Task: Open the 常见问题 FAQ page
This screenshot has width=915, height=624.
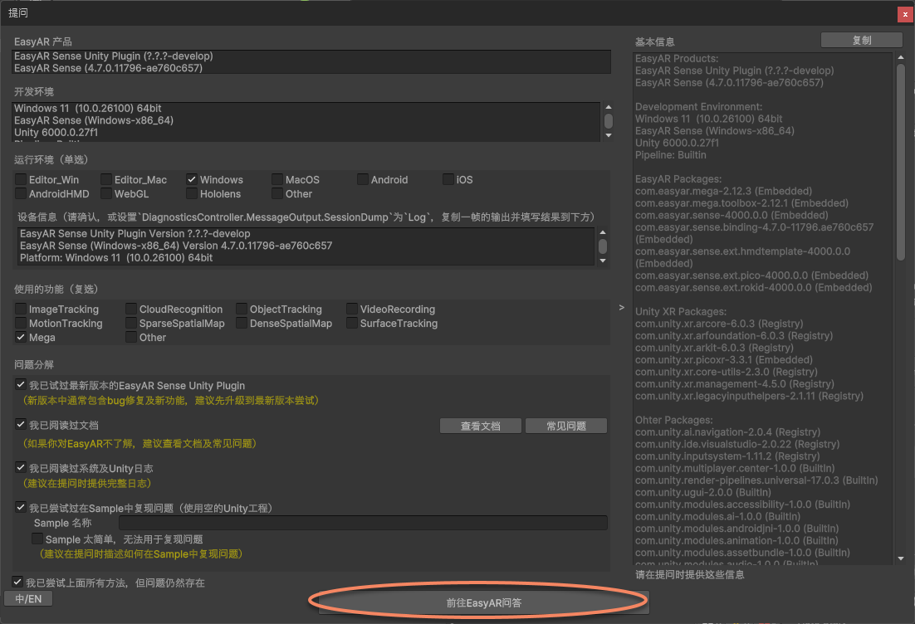Action: (x=566, y=425)
